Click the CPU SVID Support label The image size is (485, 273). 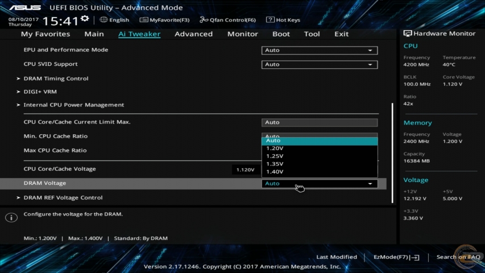pos(51,64)
